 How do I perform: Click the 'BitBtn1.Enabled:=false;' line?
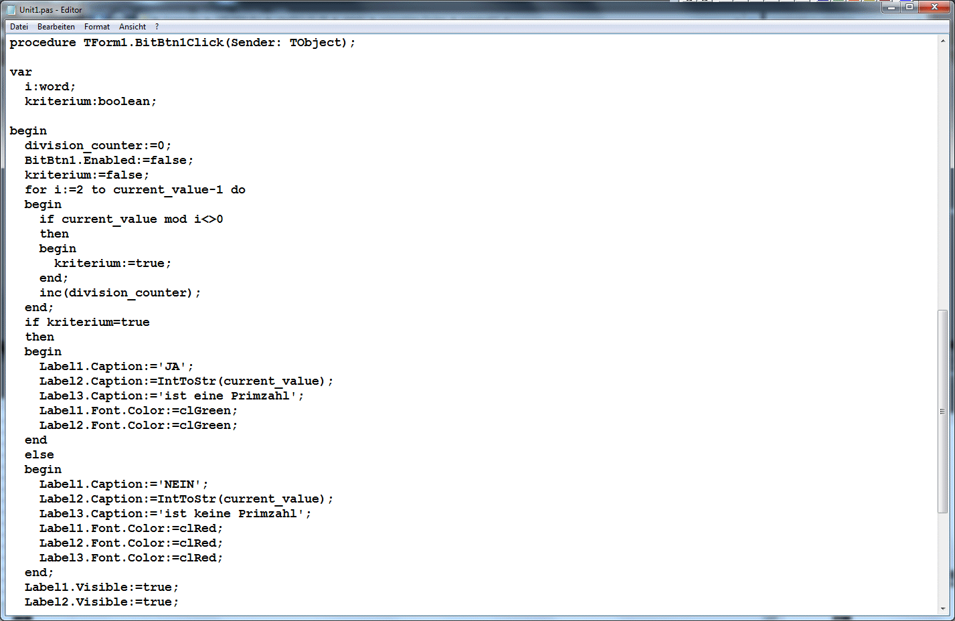tap(108, 161)
